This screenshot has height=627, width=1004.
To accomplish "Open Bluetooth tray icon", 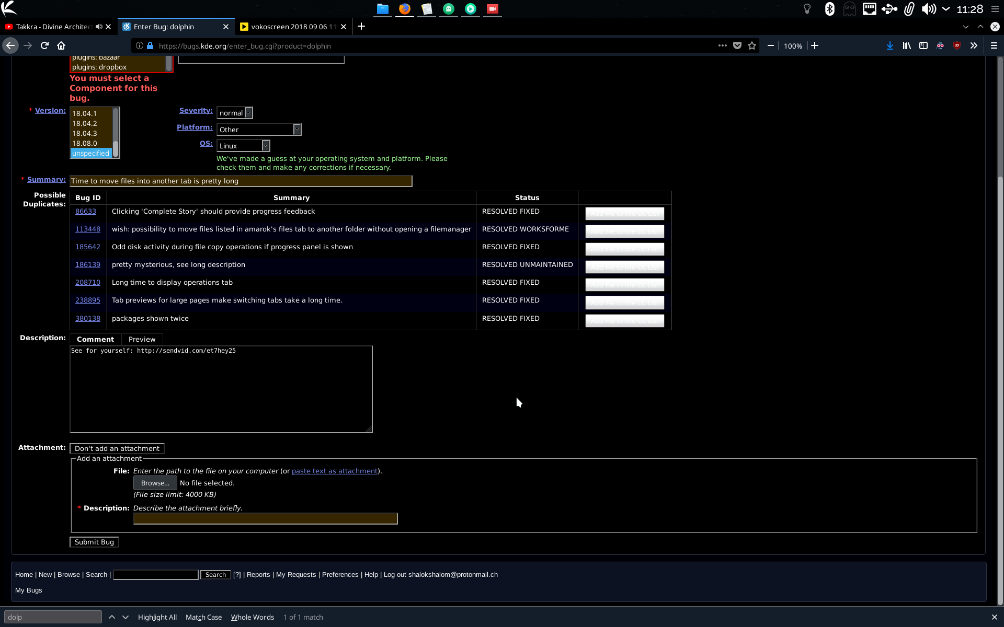I will tap(829, 9).
